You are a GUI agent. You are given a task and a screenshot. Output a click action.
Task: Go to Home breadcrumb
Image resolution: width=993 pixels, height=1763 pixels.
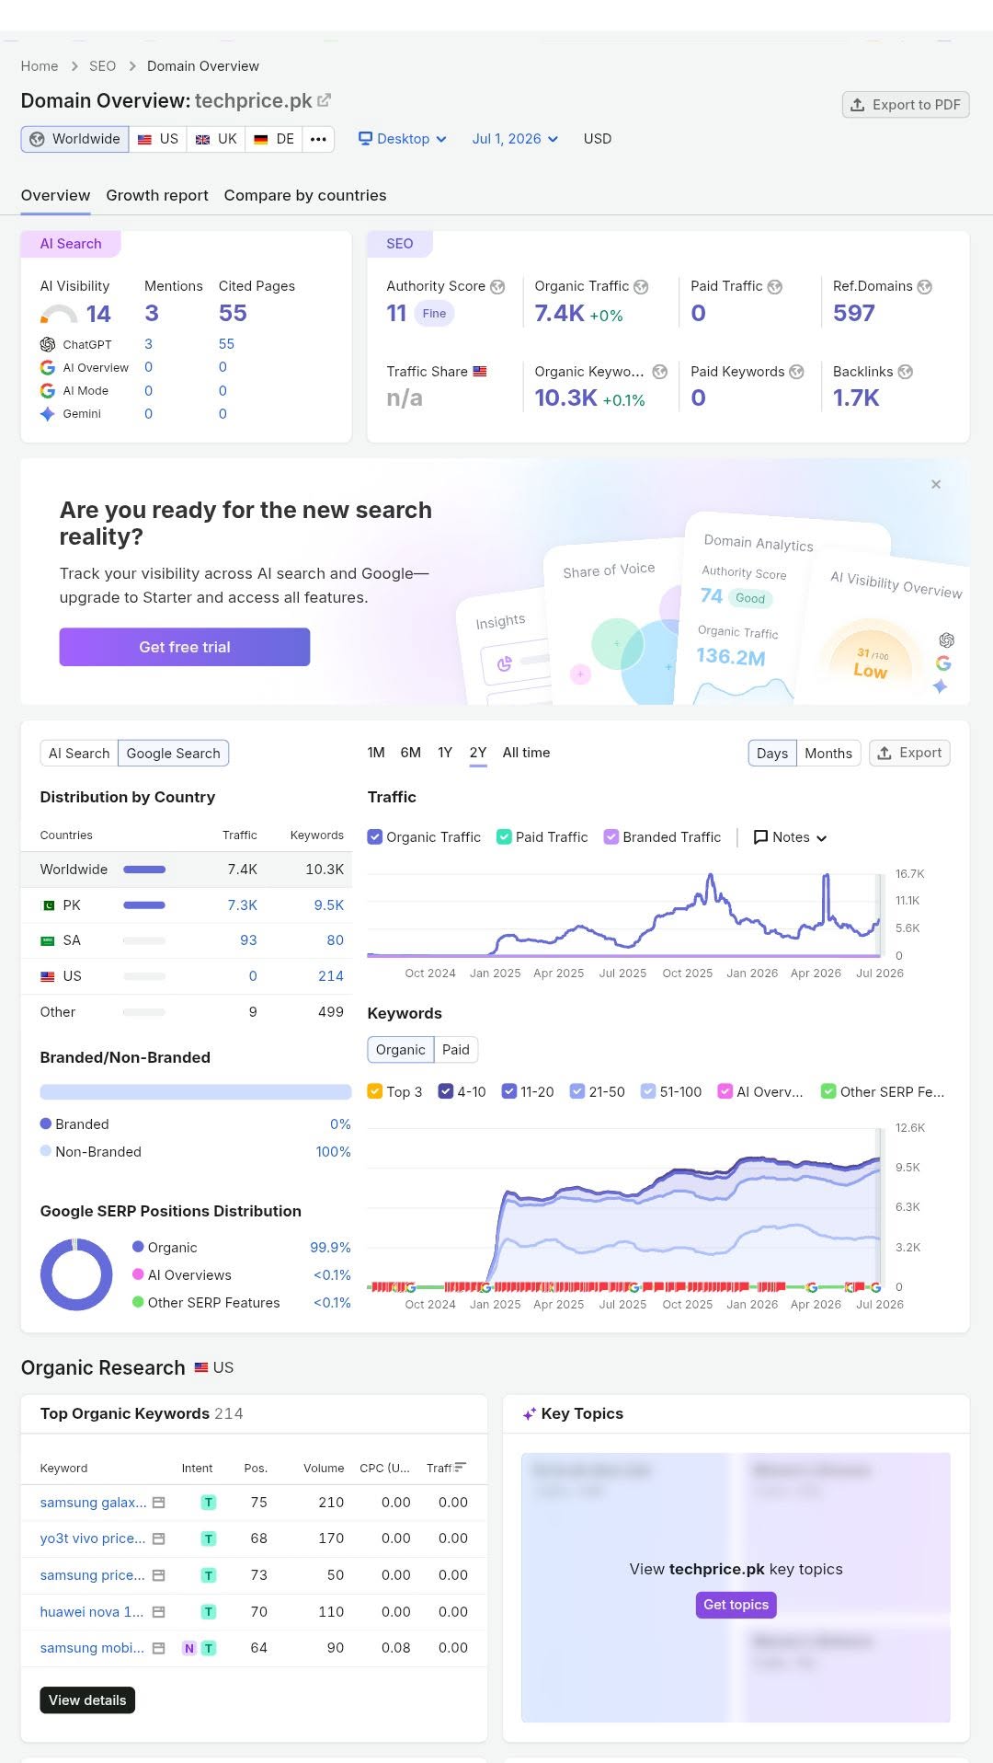coord(40,66)
